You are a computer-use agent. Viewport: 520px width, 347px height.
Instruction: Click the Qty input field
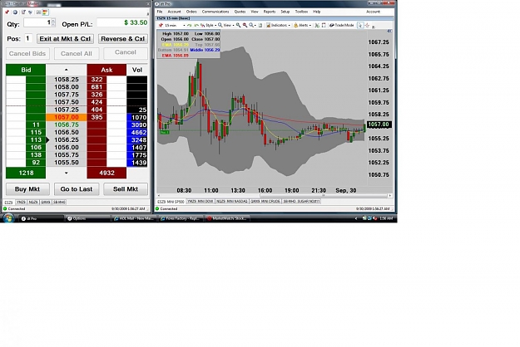(x=37, y=22)
